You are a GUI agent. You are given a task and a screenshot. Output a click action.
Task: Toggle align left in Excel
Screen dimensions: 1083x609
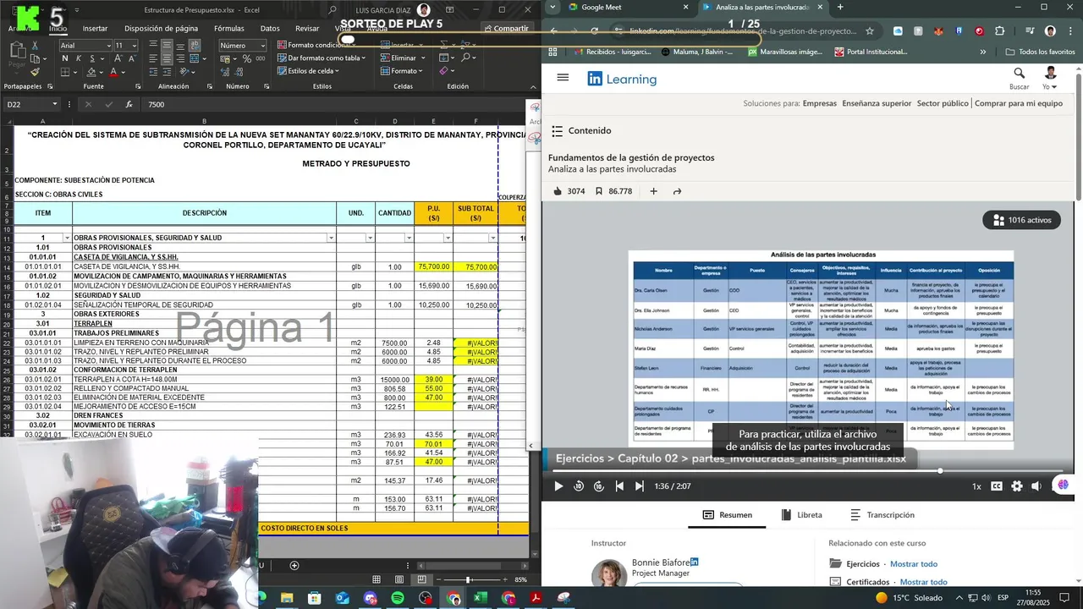coord(155,58)
